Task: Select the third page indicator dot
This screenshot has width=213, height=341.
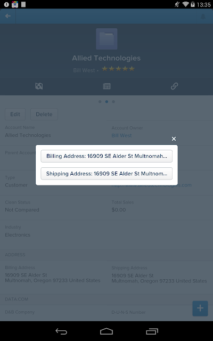Action: 113,102
